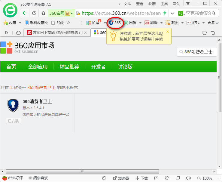The image size is (222, 182).
Task: Click the cloud sync icon beside tabs
Action: 18,33
